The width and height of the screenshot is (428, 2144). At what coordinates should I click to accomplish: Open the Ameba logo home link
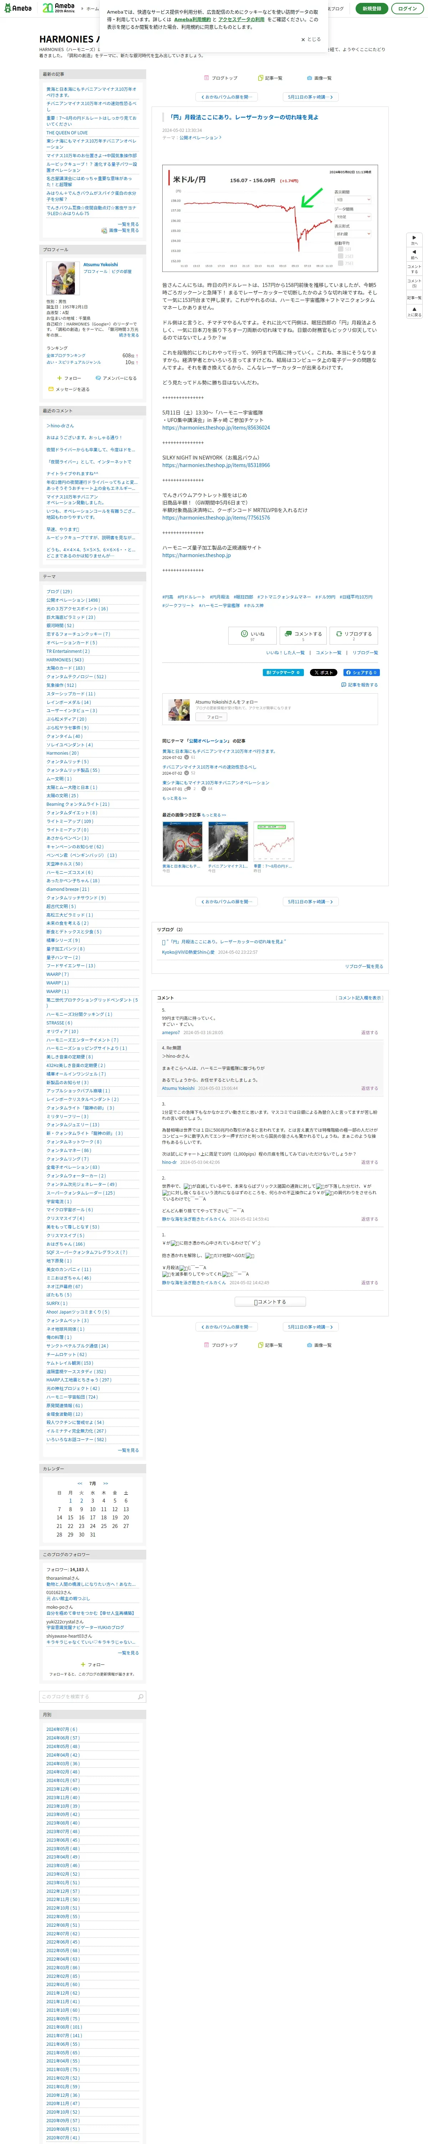click(18, 8)
